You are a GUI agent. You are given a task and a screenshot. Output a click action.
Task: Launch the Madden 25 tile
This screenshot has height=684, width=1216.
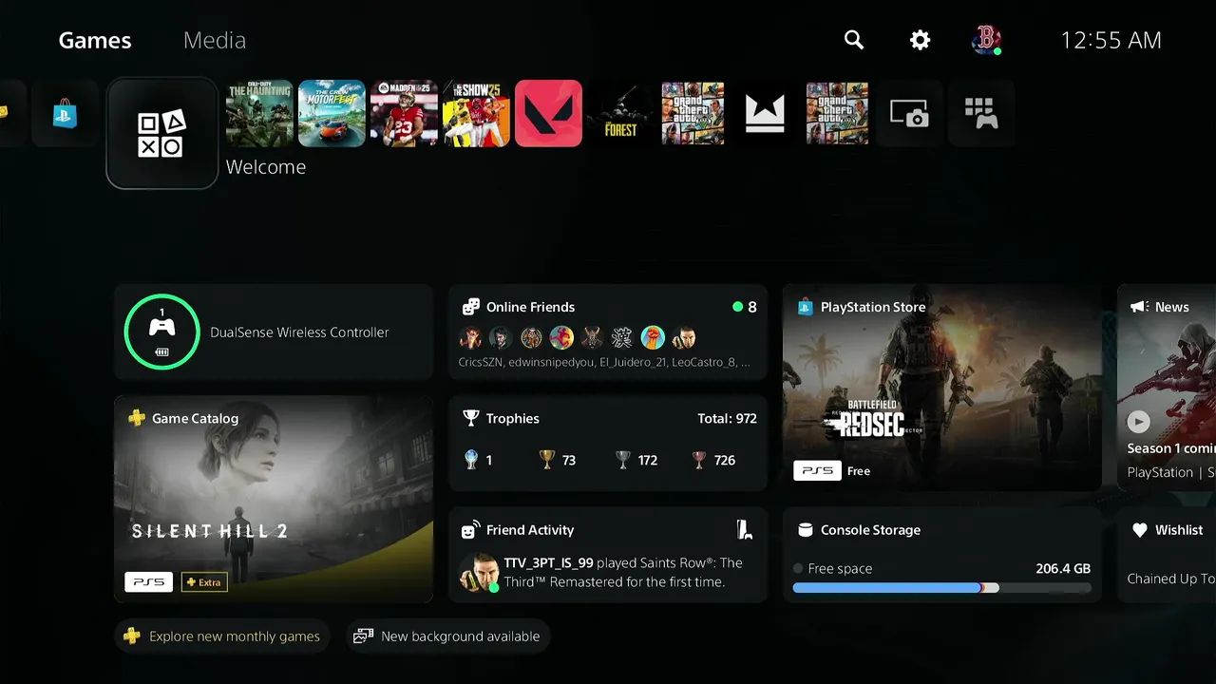click(x=404, y=113)
